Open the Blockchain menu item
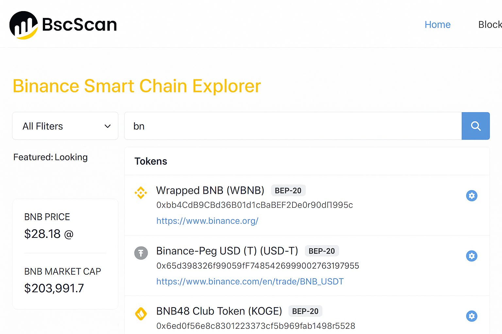 point(490,24)
